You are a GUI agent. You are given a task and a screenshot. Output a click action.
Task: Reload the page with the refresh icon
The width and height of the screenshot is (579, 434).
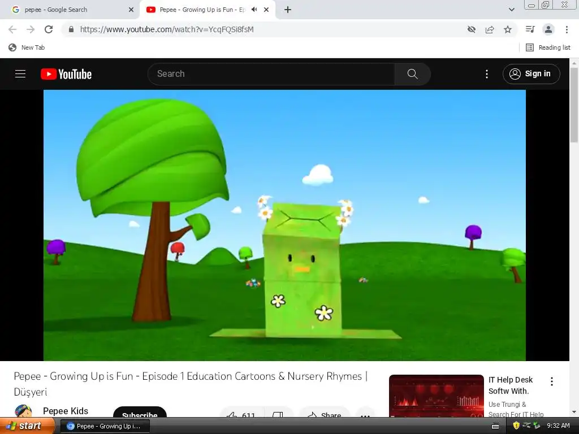click(x=49, y=29)
